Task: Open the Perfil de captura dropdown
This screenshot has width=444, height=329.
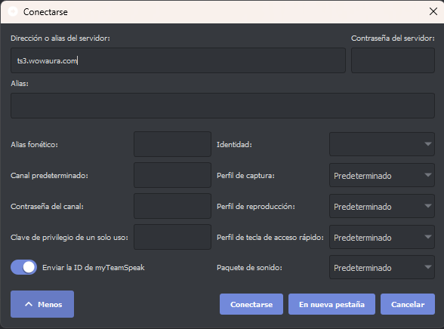Action: 382,175
